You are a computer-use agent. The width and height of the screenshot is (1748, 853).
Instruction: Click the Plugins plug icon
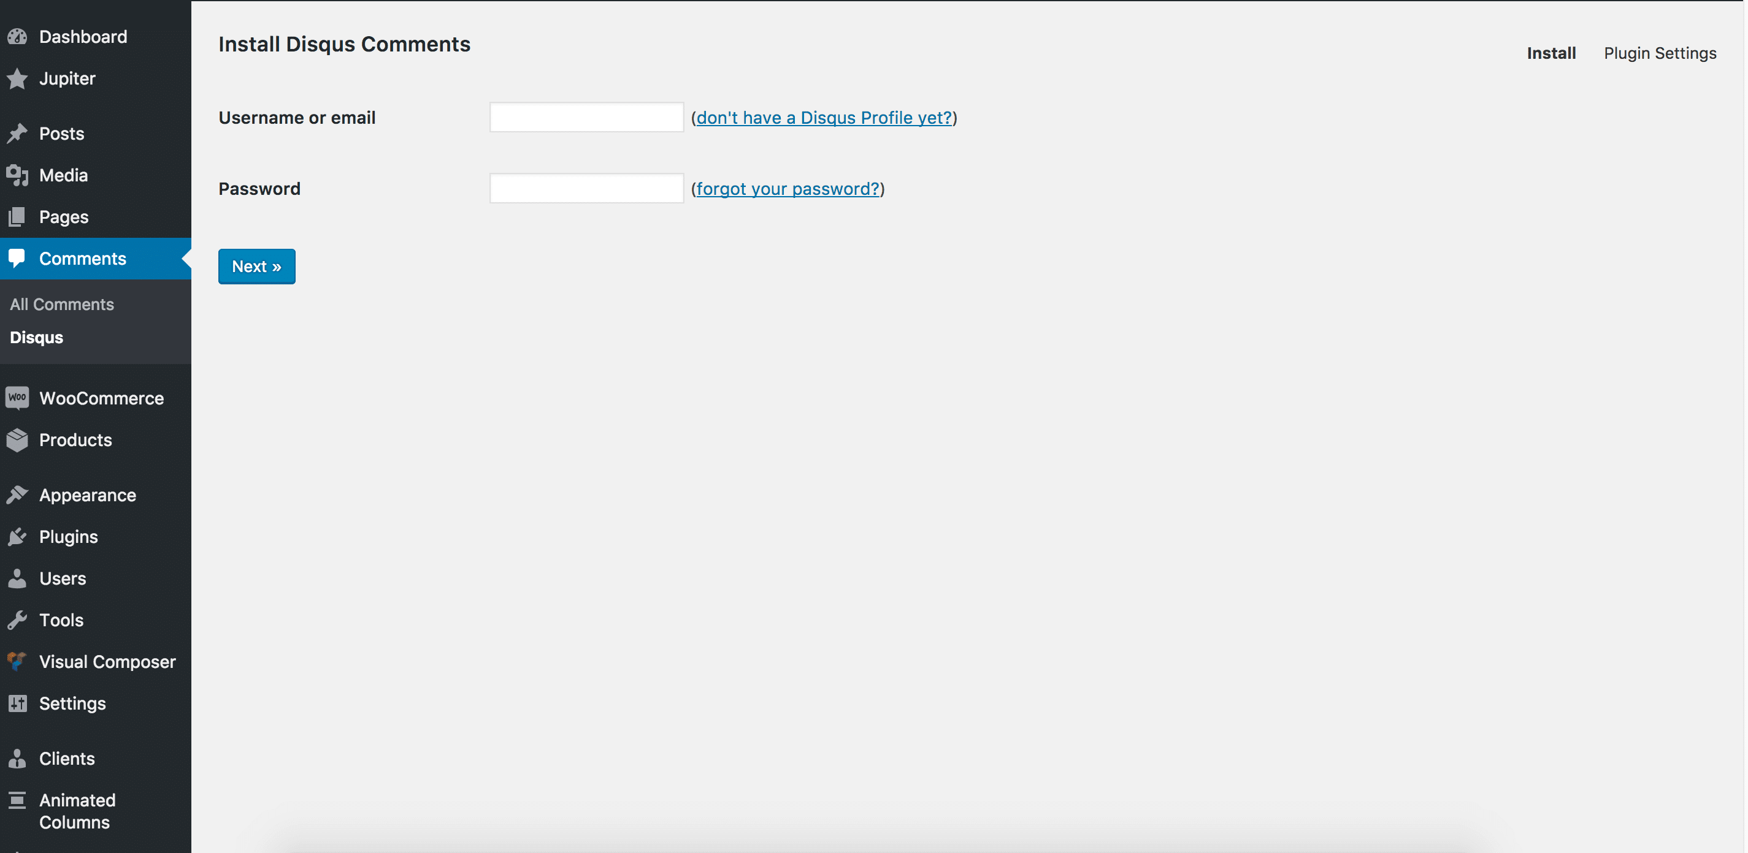[x=17, y=537]
